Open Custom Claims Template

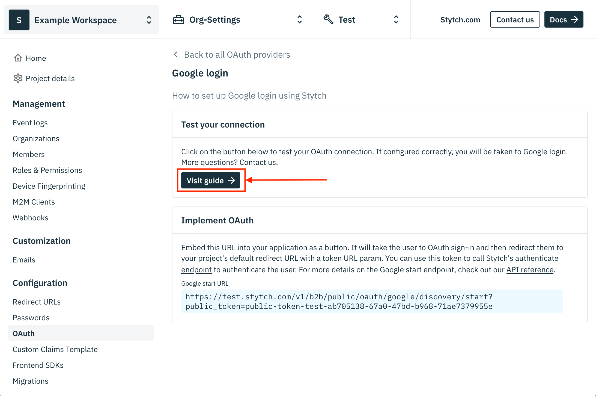click(x=55, y=349)
